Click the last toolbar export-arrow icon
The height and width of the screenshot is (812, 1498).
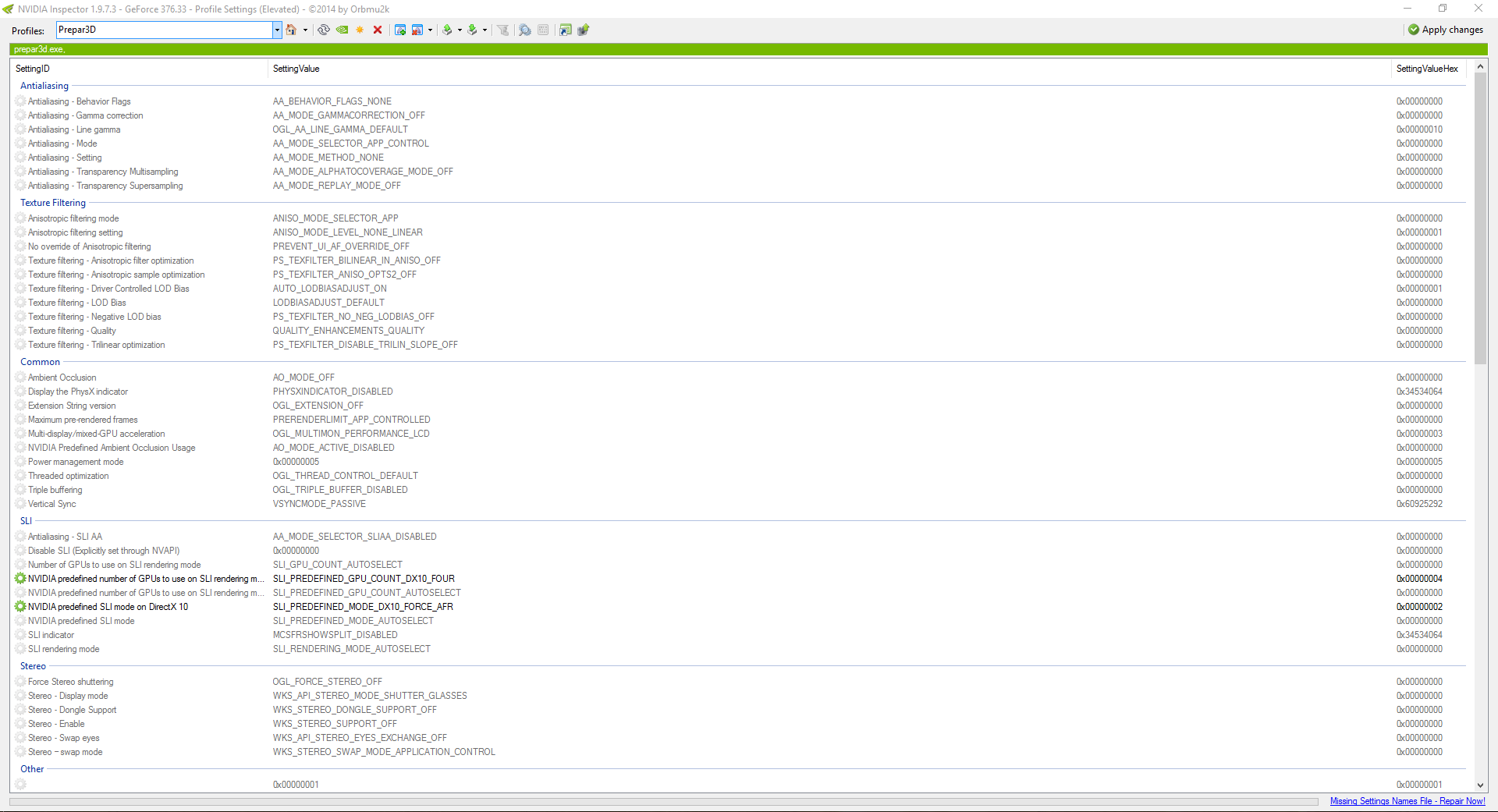click(583, 30)
